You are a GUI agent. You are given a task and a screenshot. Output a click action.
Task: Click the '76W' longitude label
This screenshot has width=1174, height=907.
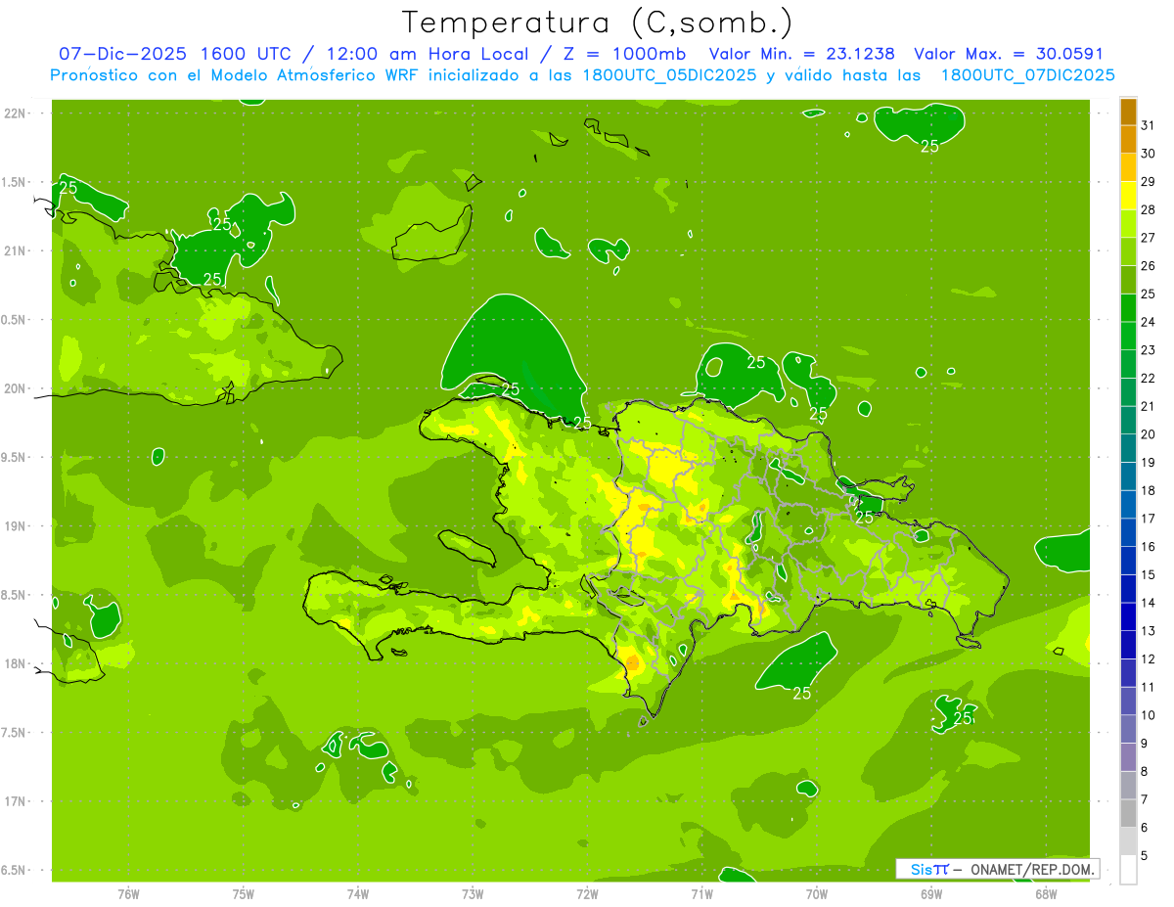128,893
